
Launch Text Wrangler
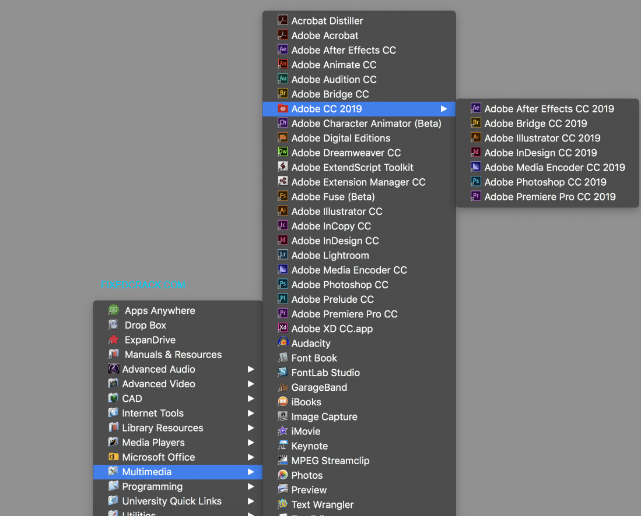pyautogui.click(x=359, y=504)
